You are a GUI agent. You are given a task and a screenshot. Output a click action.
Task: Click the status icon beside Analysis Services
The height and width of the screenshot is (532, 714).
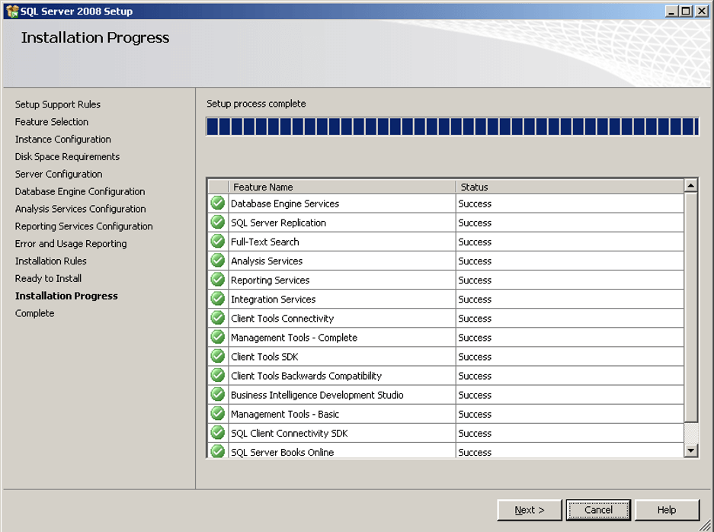(218, 261)
